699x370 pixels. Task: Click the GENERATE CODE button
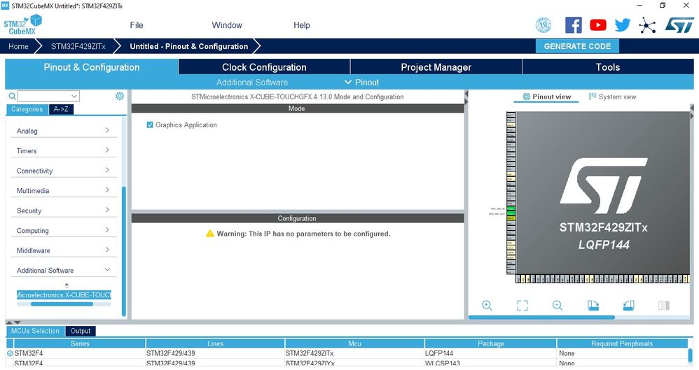pyautogui.click(x=577, y=46)
